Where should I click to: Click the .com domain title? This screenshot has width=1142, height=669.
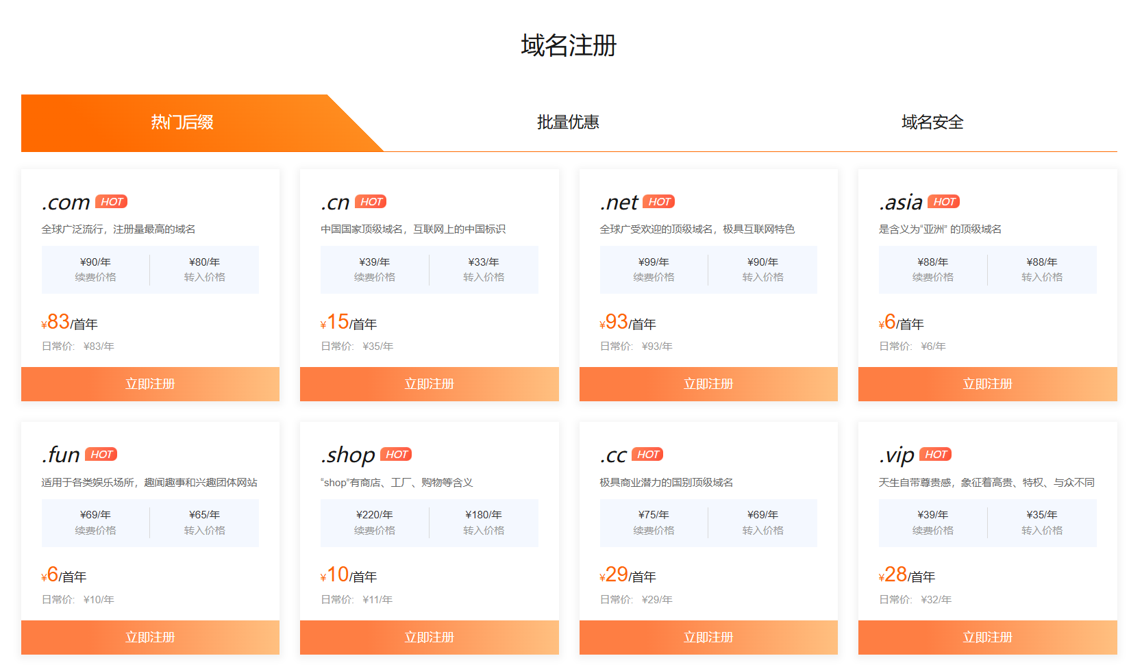pyautogui.click(x=66, y=203)
